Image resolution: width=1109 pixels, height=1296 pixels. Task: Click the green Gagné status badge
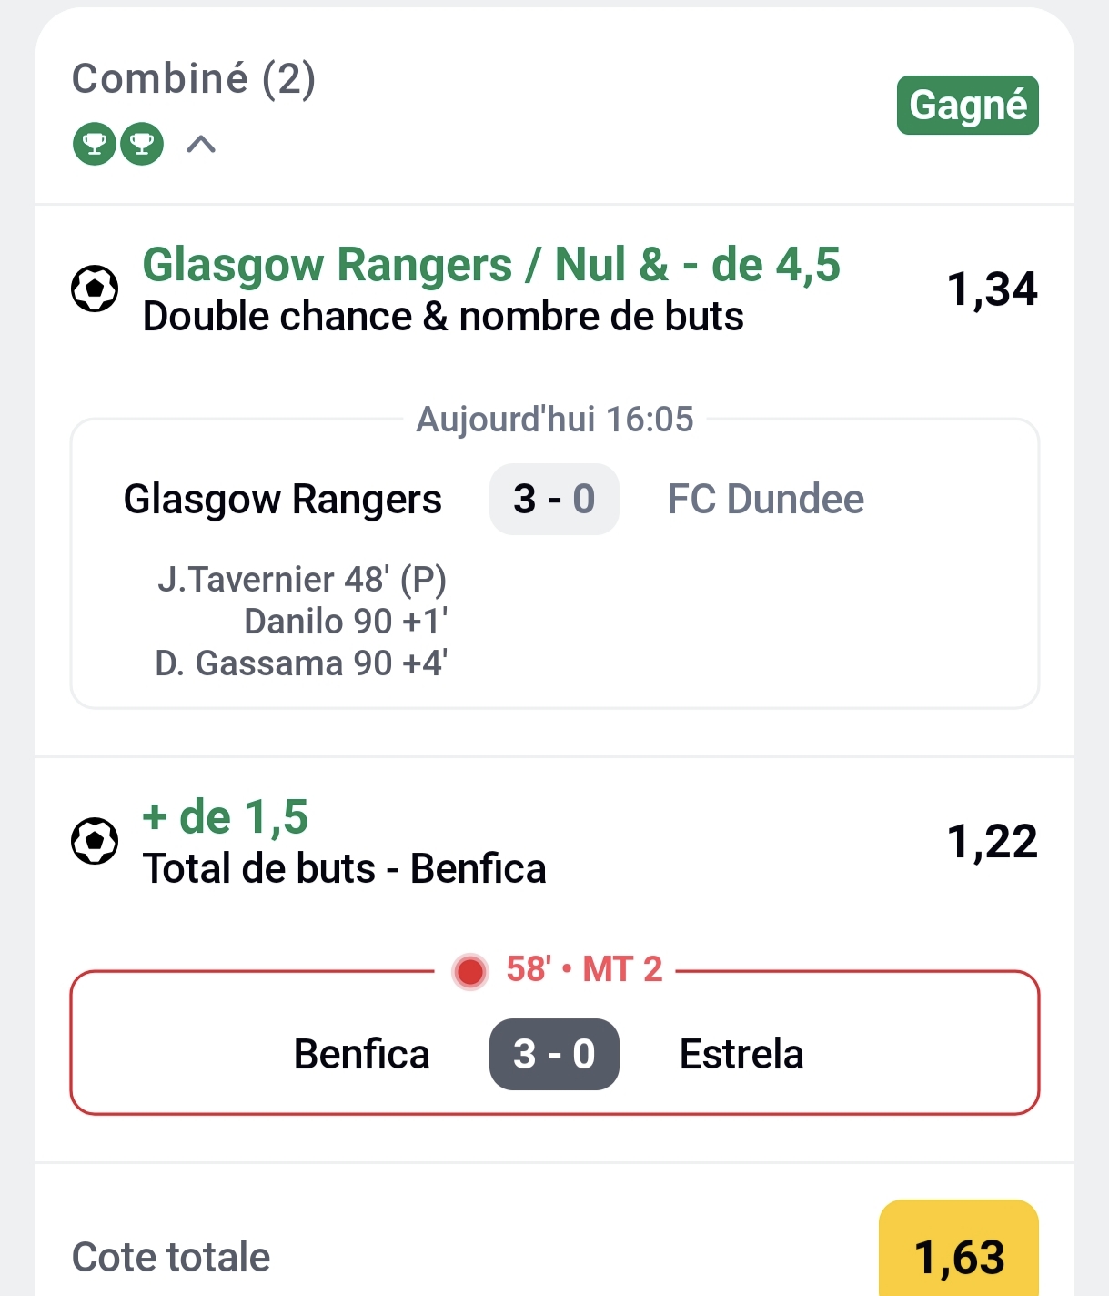point(967,106)
